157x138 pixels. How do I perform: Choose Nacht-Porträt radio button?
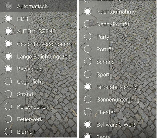pos(88,24)
